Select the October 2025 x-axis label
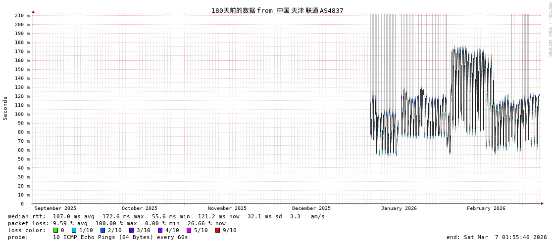This screenshot has height=244, width=555. (140, 208)
